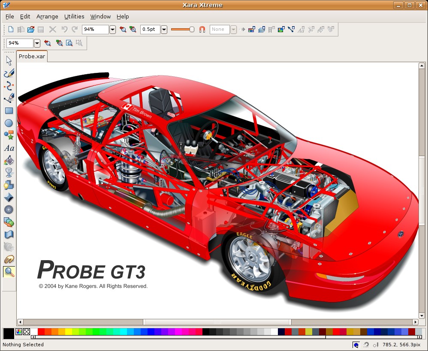Viewport: 428px width, 351px height.
Task: Click the horizontal scrollbar left arrow
Action: click(20, 322)
